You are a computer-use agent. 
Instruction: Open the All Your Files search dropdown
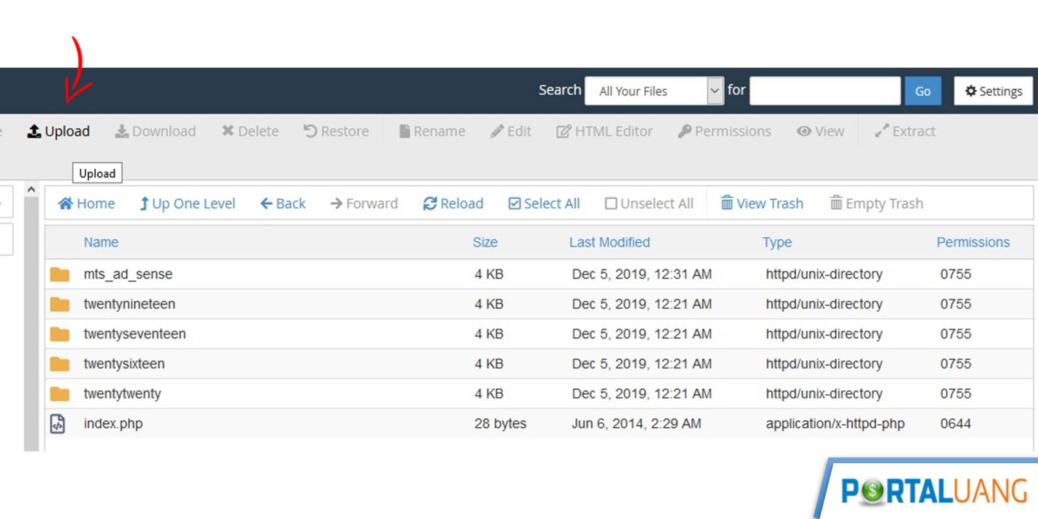click(654, 91)
